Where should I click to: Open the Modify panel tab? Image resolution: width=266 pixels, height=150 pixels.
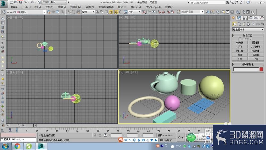coord(239,18)
